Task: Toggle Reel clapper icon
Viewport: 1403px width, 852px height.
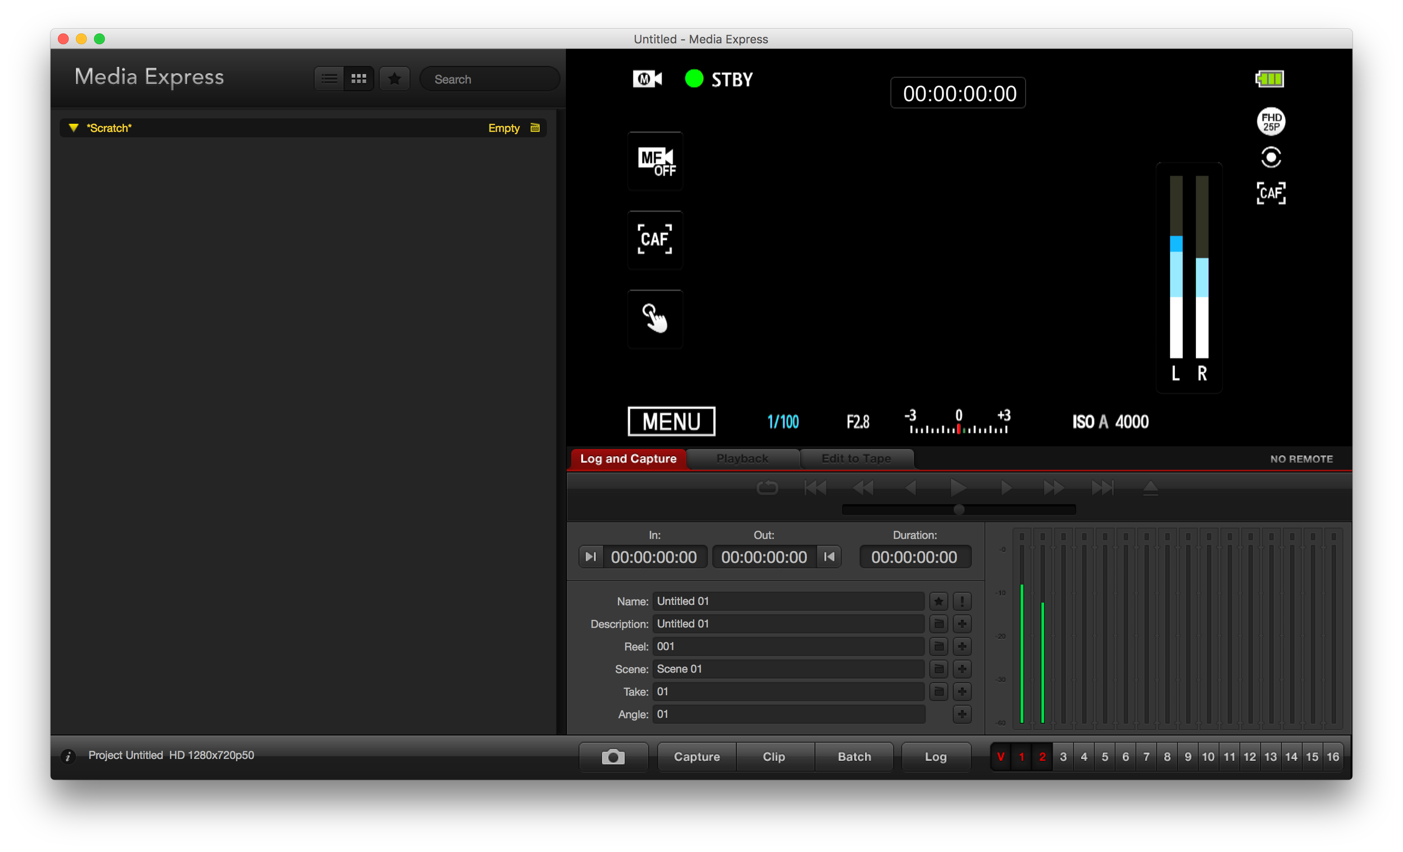Action: [x=938, y=646]
